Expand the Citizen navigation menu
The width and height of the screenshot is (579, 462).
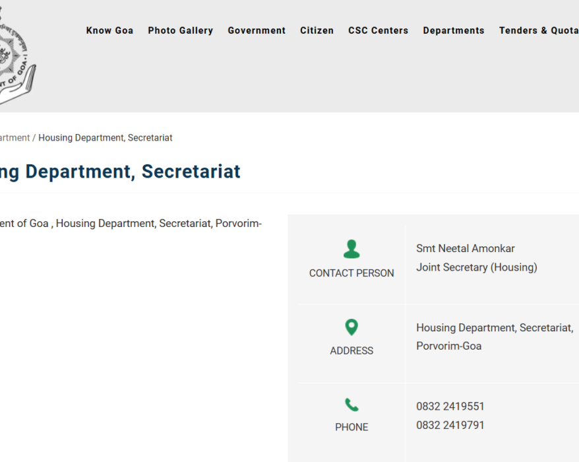click(x=317, y=30)
